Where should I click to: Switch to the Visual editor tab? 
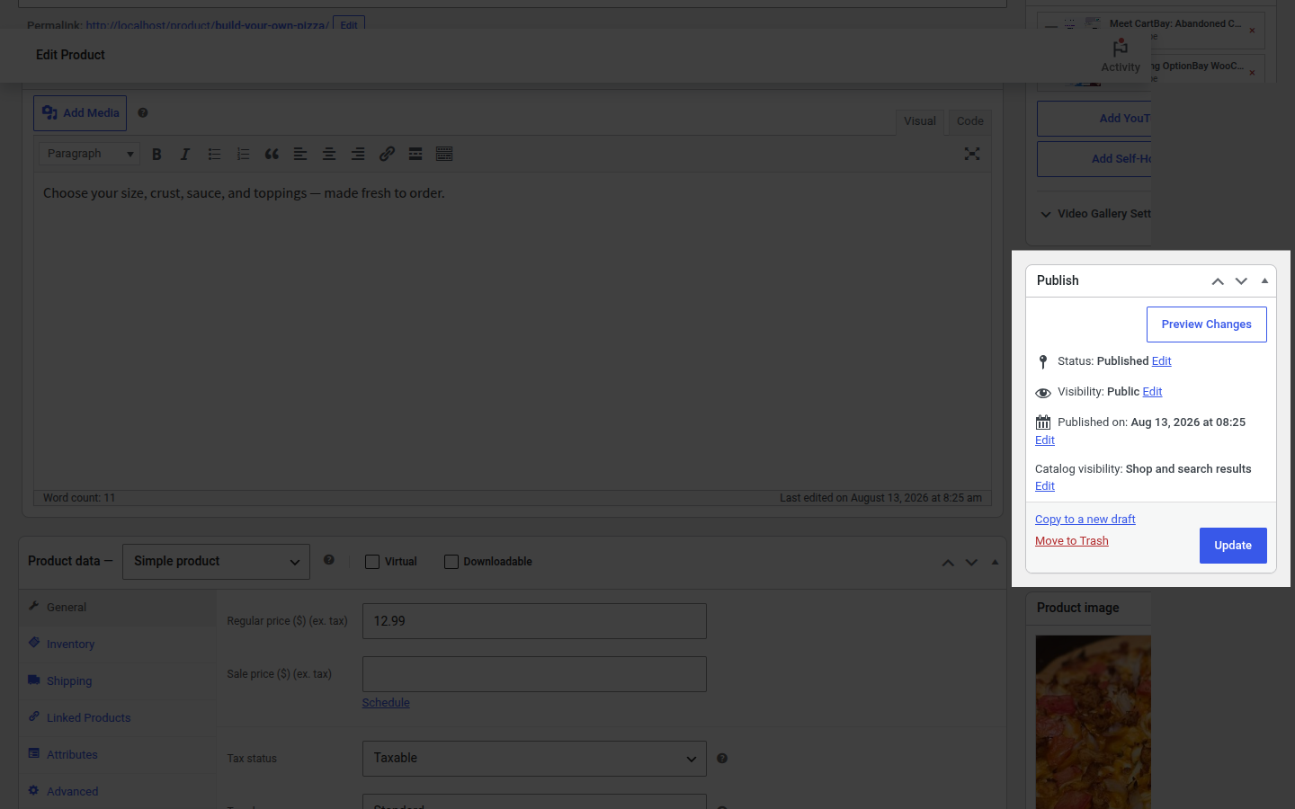(x=920, y=121)
